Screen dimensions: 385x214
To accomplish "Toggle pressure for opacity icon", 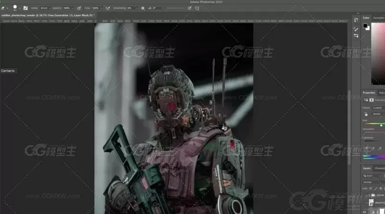I will tap(79, 8).
